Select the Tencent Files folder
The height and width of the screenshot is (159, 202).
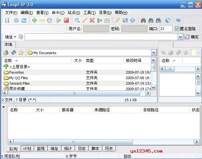pyautogui.click(x=77, y=83)
